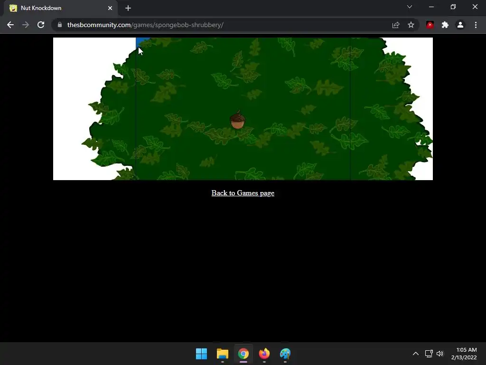Show hidden system tray icons
The image size is (486, 365).
416,354
